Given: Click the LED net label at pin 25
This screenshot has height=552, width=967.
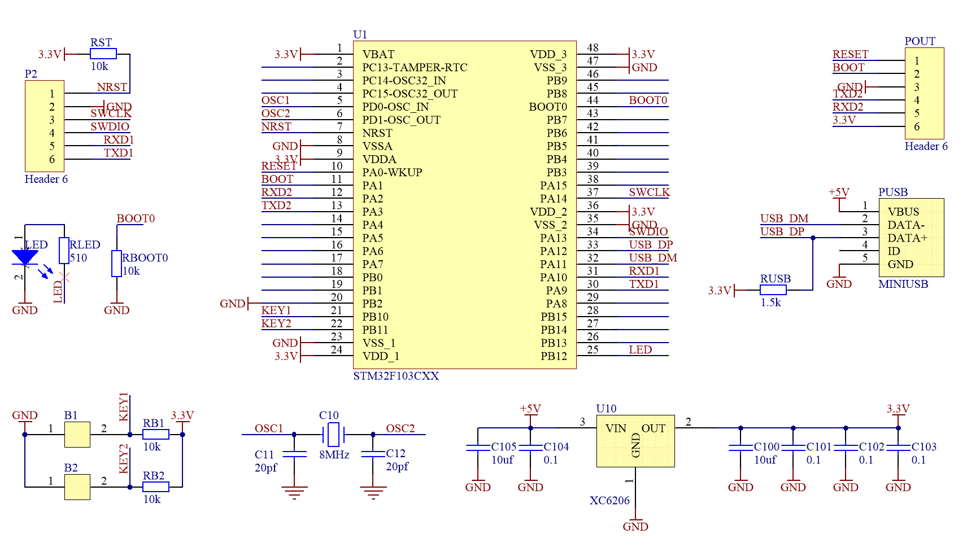Looking at the screenshot, I should click(640, 350).
